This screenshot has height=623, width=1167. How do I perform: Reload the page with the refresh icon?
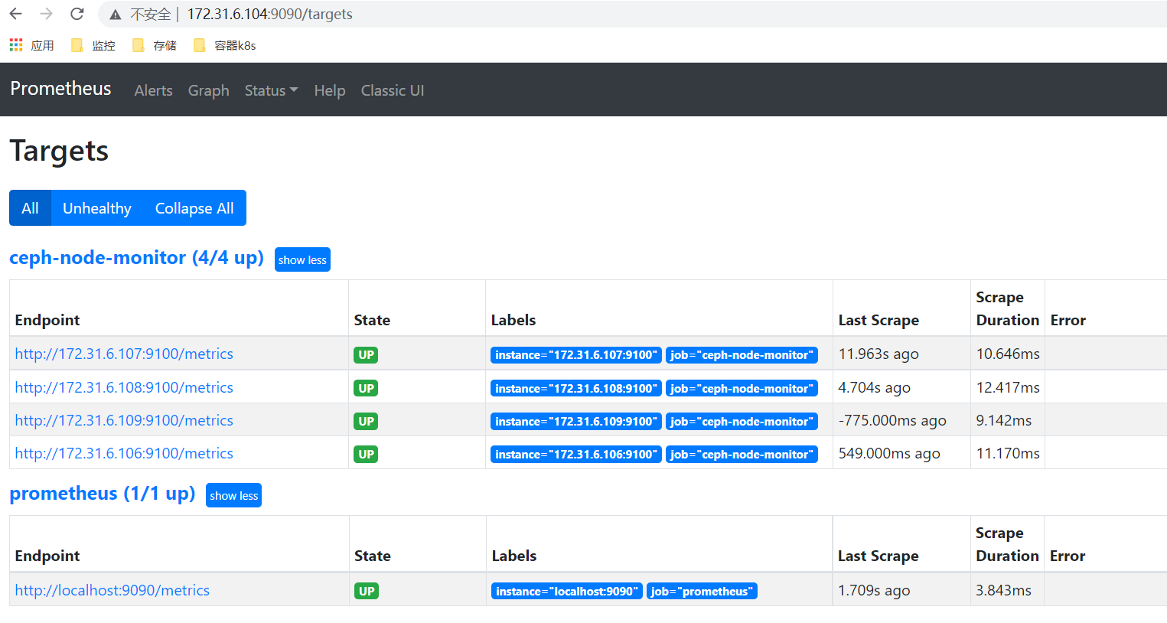pyautogui.click(x=77, y=14)
